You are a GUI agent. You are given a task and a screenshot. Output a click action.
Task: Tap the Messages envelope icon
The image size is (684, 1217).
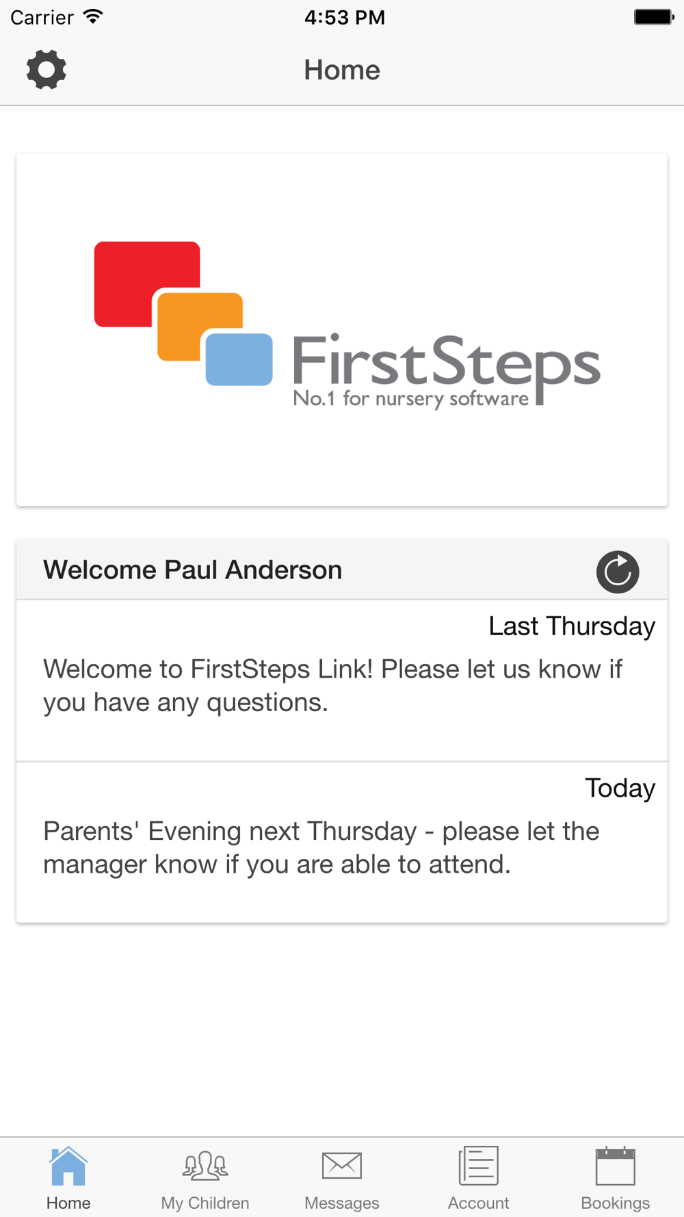(x=342, y=1166)
